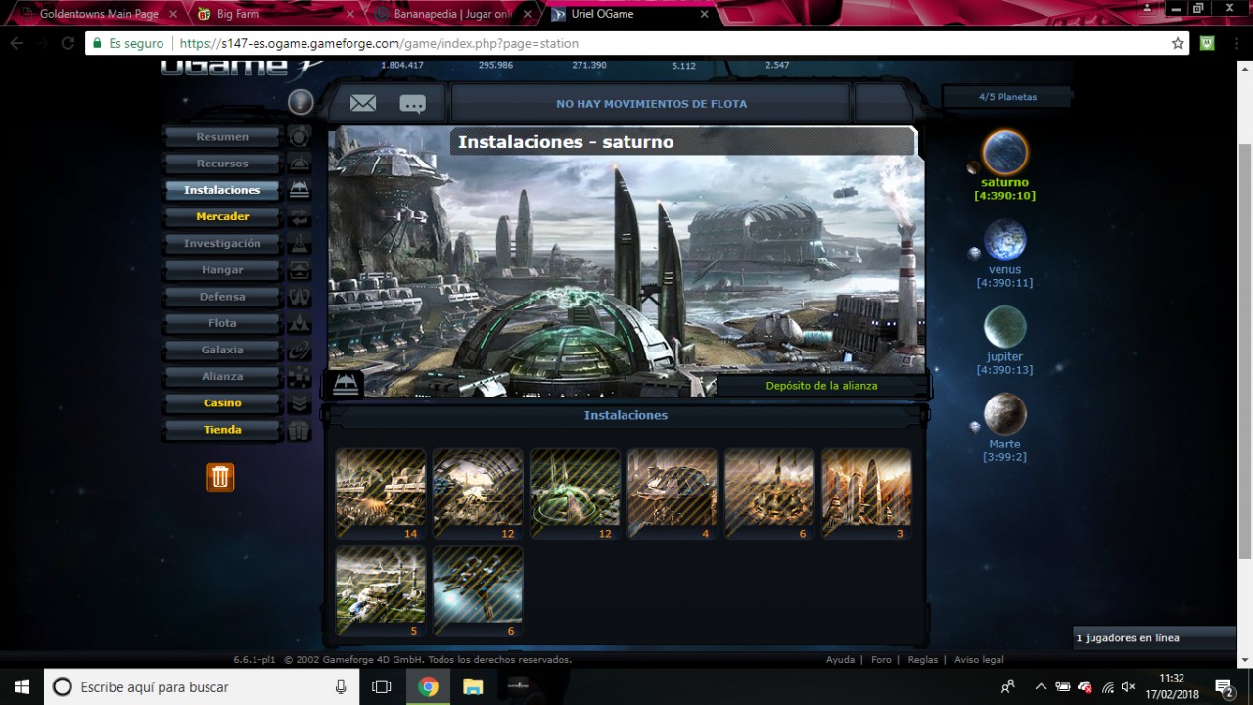Select the Marte planet icon
The image size is (1253, 705).
point(1005,414)
